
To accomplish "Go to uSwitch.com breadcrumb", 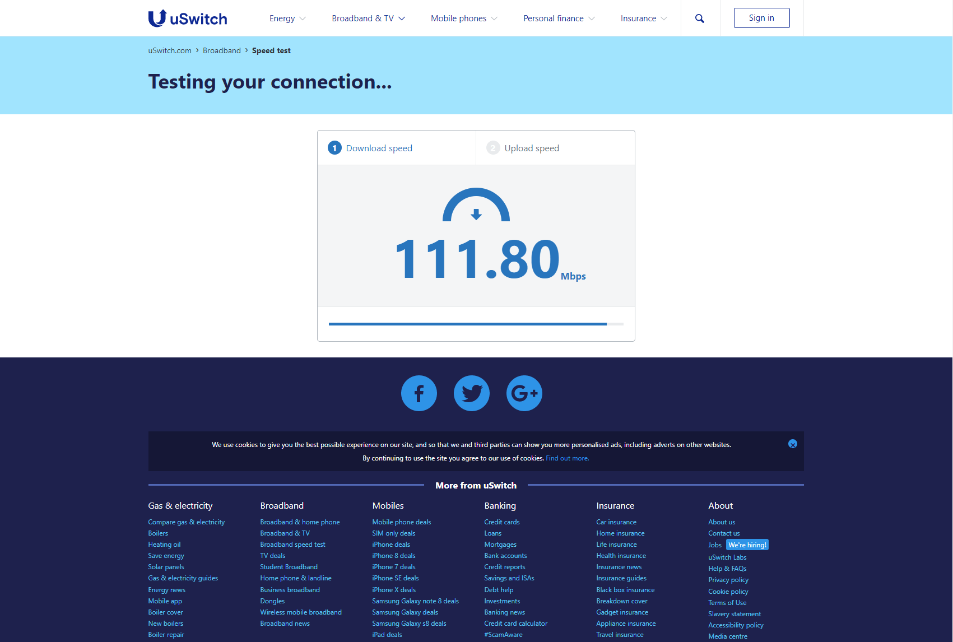I will [x=170, y=50].
